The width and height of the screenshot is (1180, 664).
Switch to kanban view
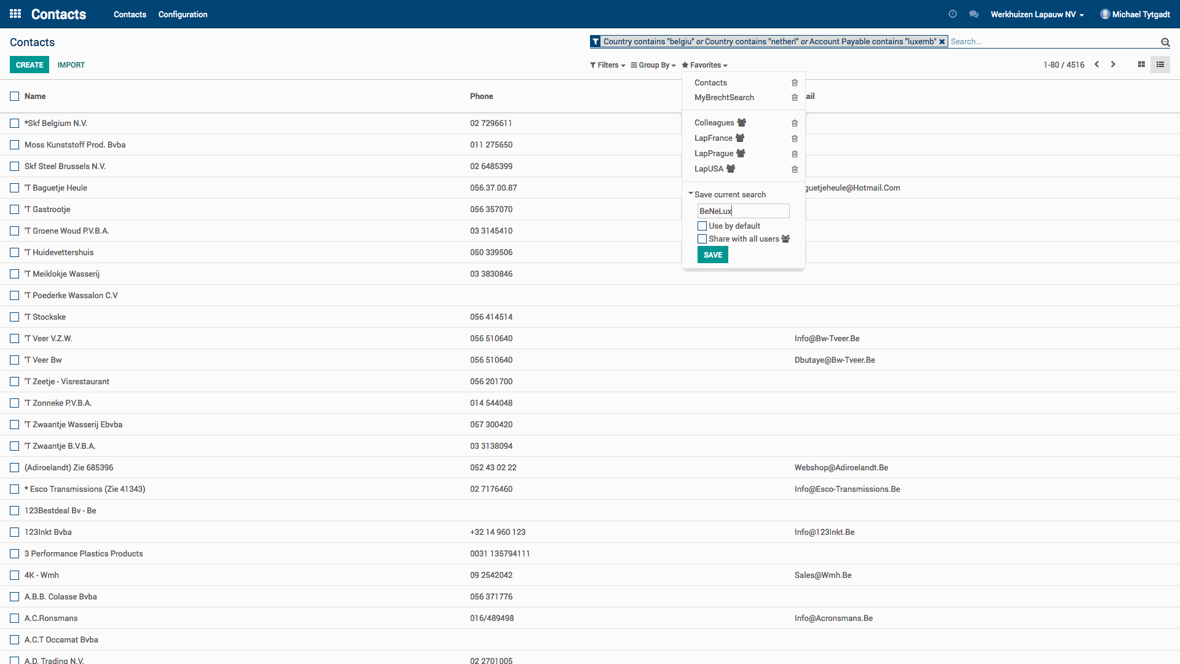click(1141, 65)
